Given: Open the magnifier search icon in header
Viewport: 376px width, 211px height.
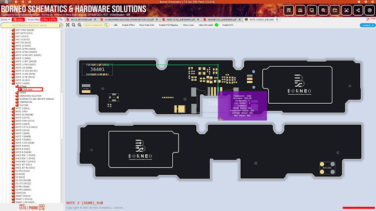Looking at the screenshot, I should [323, 11].
